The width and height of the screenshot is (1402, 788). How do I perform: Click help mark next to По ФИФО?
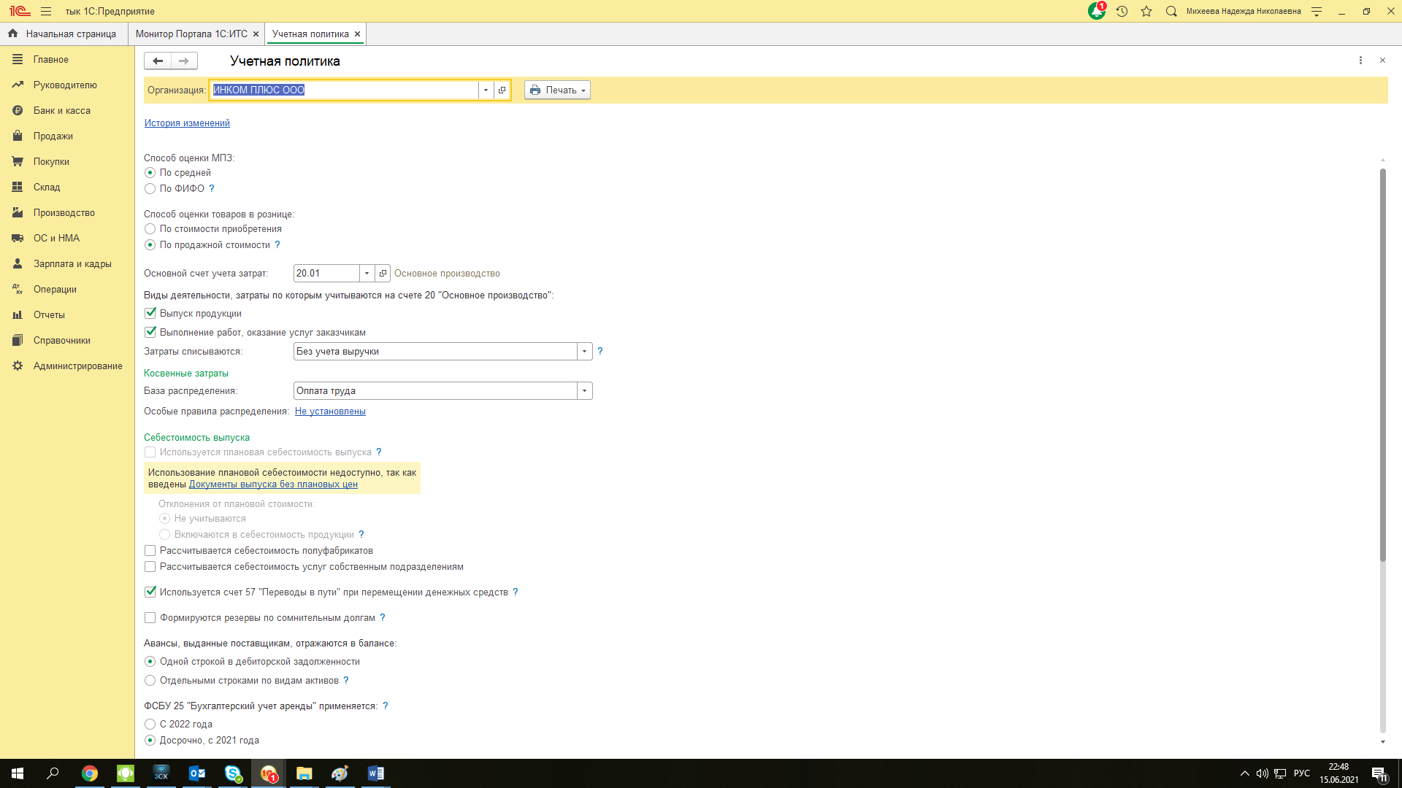(x=212, y=188)
